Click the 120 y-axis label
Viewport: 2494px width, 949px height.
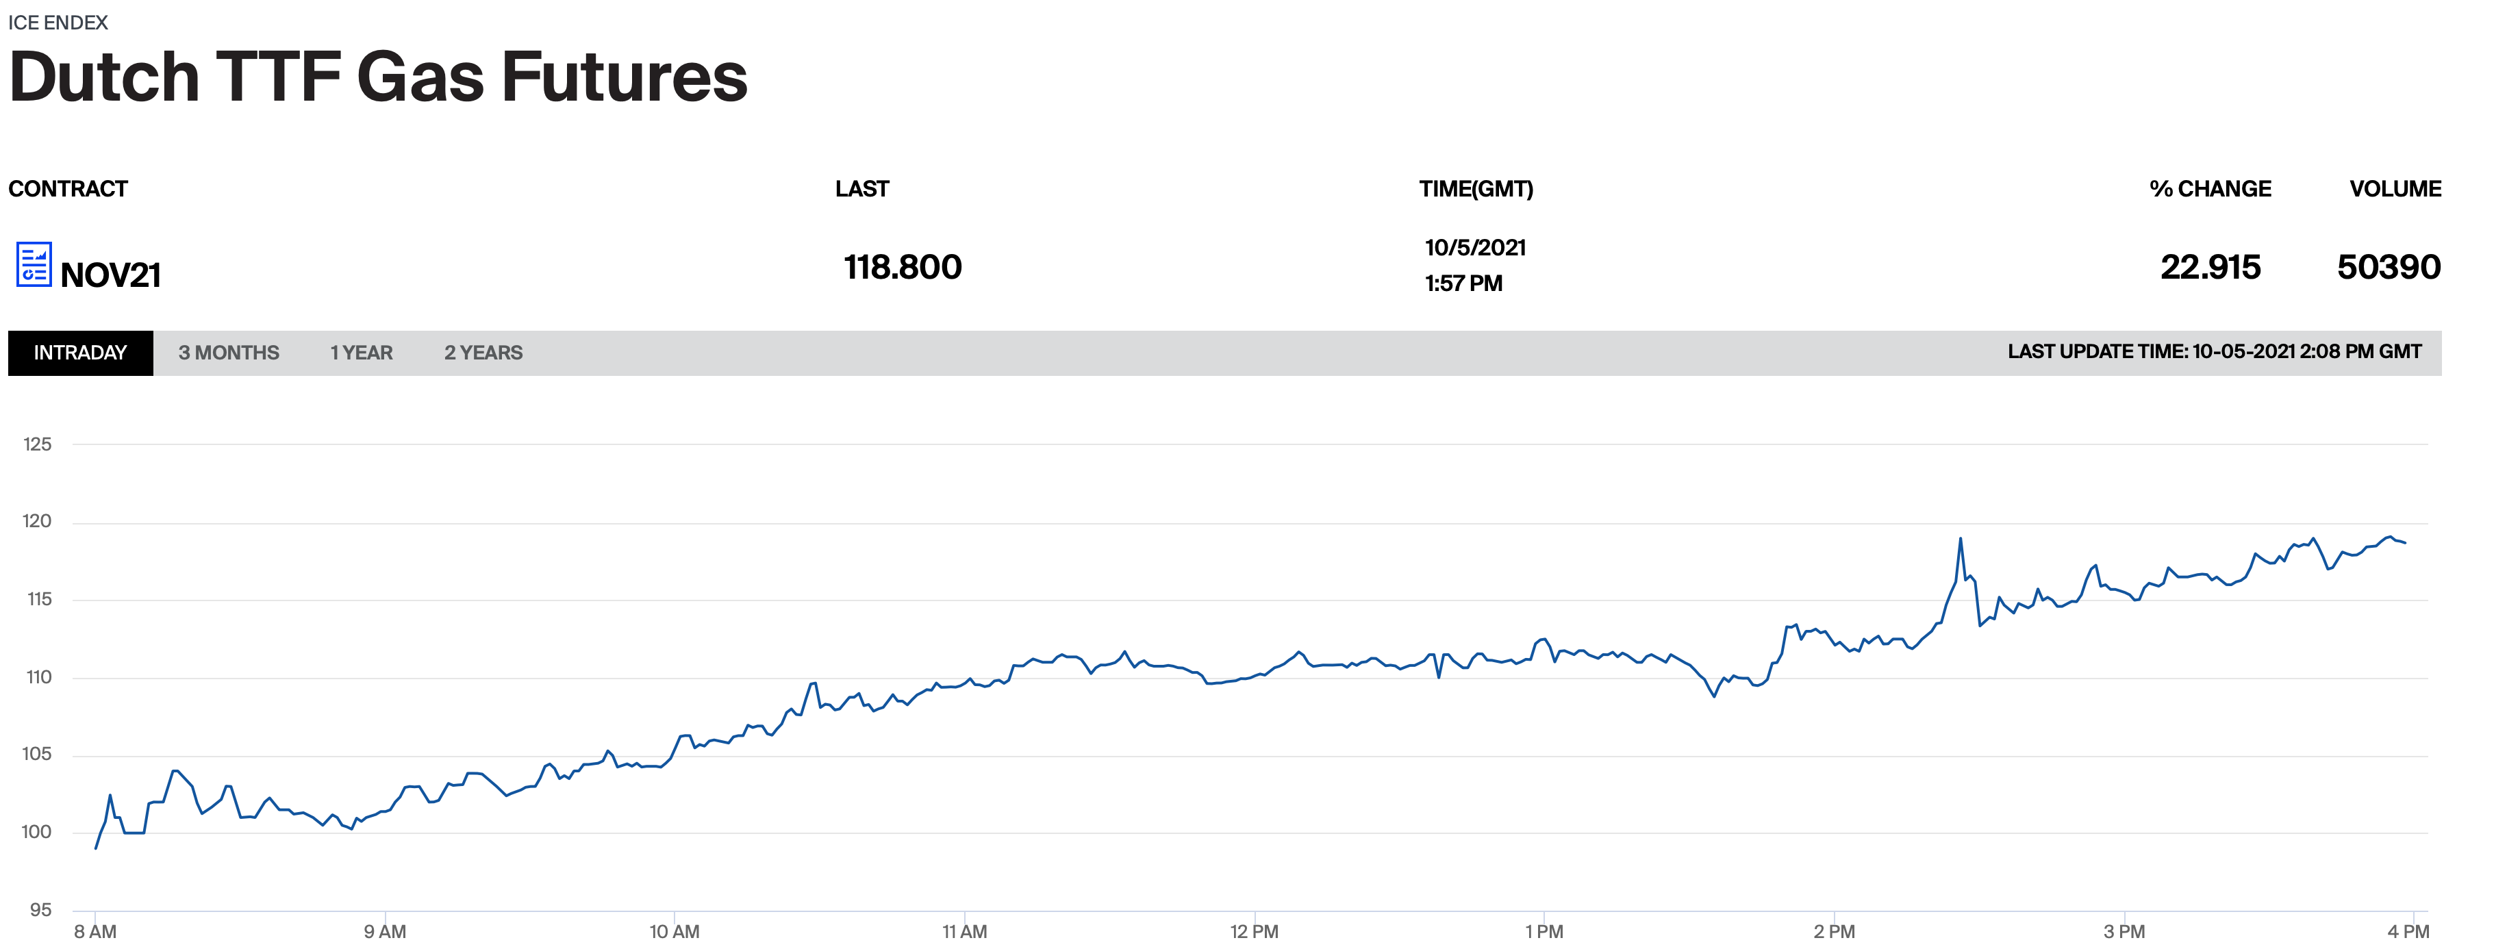[38, 522]
